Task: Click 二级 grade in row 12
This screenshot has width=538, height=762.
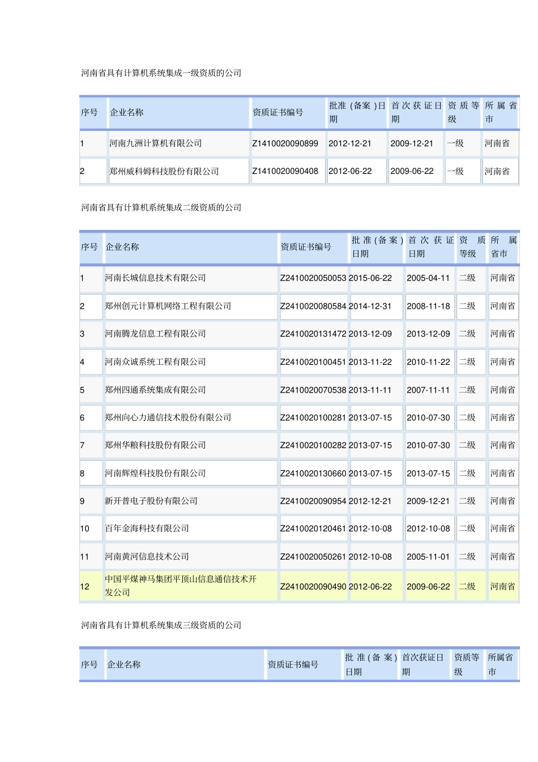Action: [467, 587]
